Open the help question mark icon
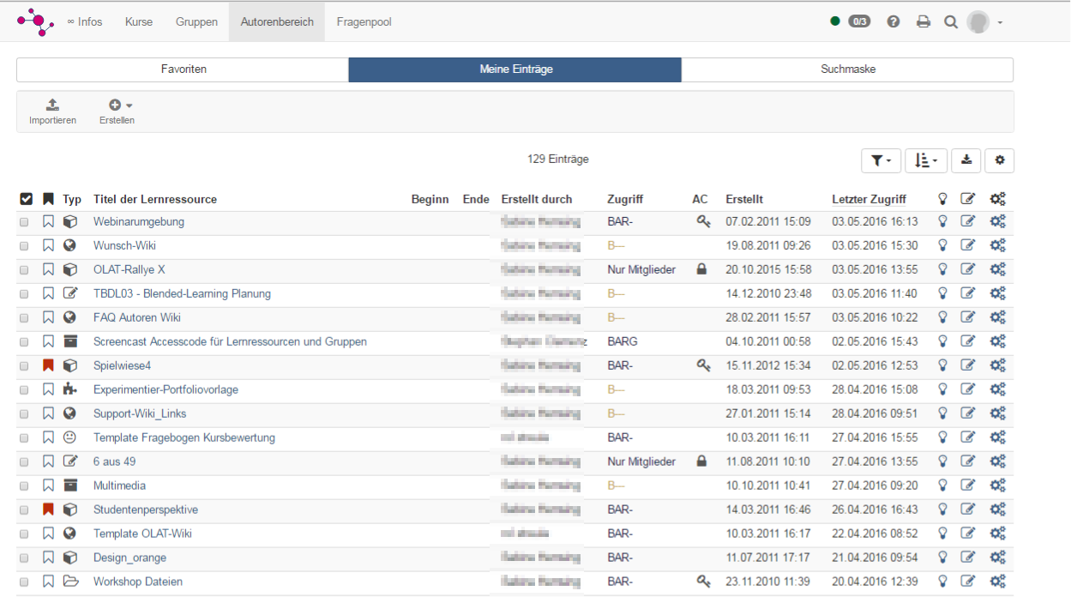Viewport: 1071px width, 603px height. coord(894,22)
